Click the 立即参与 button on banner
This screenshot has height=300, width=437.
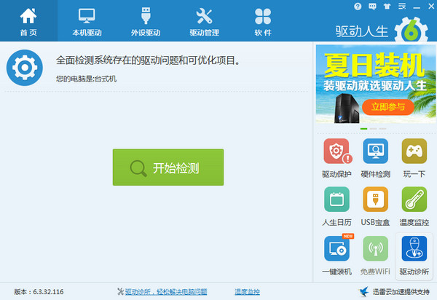(387, 106)
